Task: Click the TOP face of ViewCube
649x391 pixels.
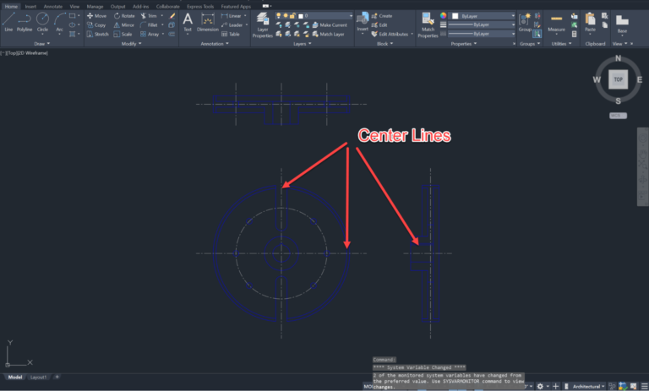Action: [x=618, y=79]
